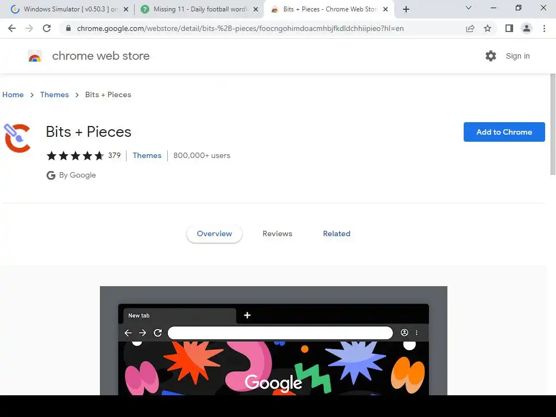Click the Bits + Pieces theme icon
556x417 pixels.
(x=17, y=138)
